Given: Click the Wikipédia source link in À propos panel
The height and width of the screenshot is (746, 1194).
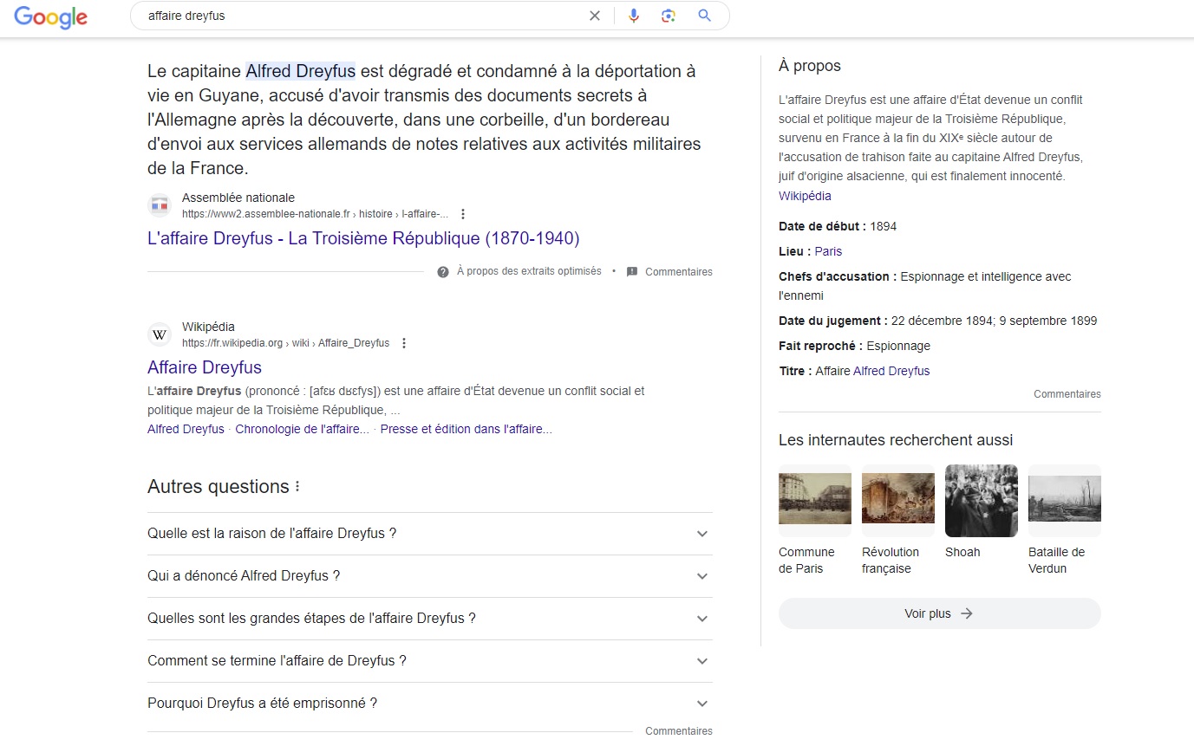Looking at the screenshot, I should 805,196.
